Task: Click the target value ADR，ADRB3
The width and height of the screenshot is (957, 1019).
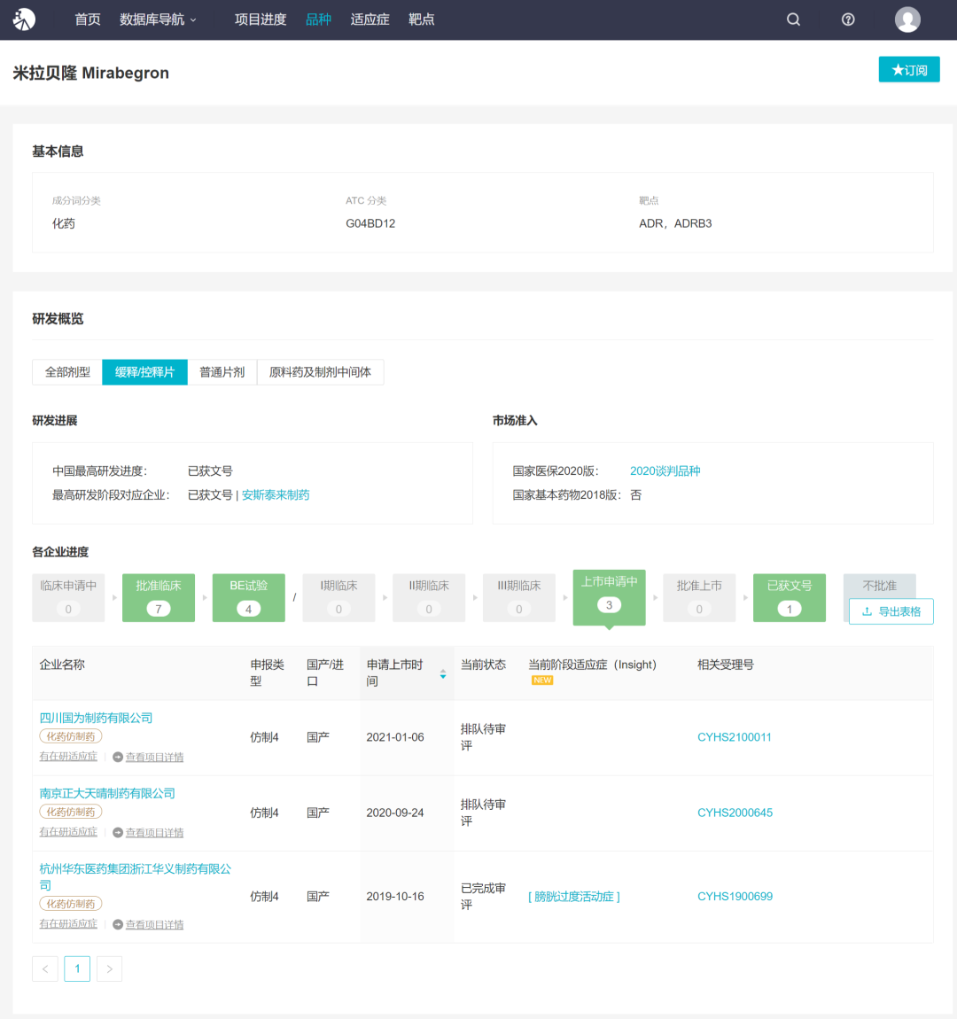Action: click(676, 223)
